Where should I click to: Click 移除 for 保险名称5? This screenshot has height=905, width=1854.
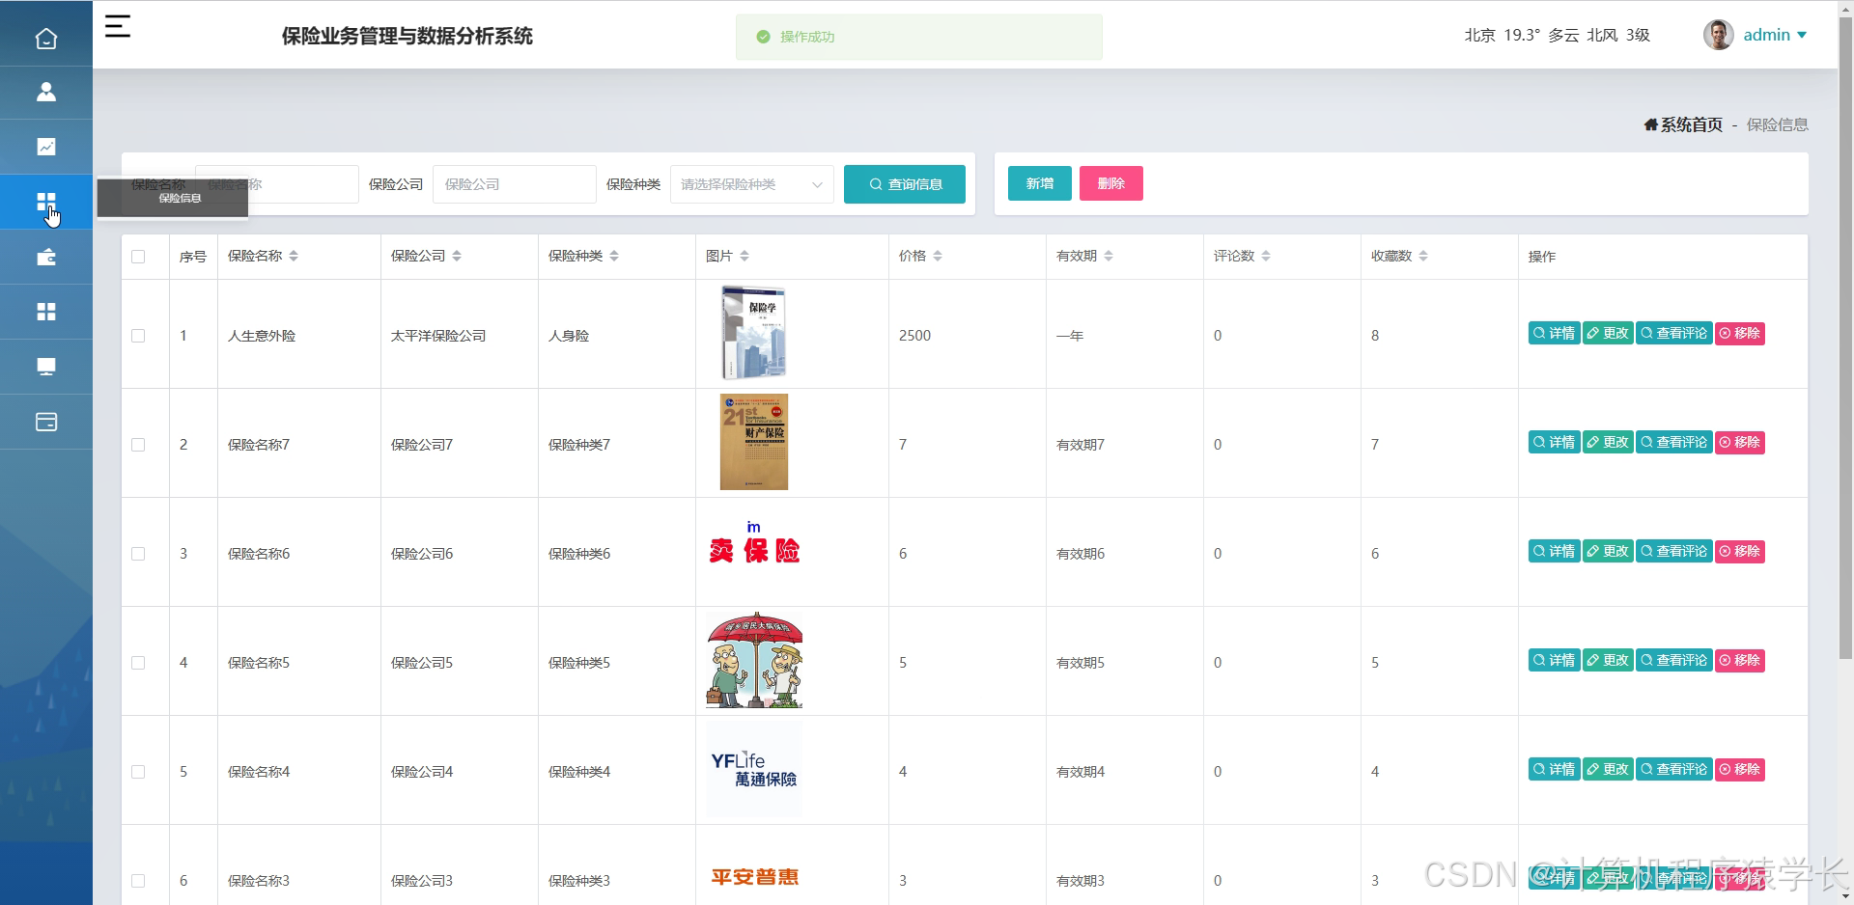coord(1740,660)
